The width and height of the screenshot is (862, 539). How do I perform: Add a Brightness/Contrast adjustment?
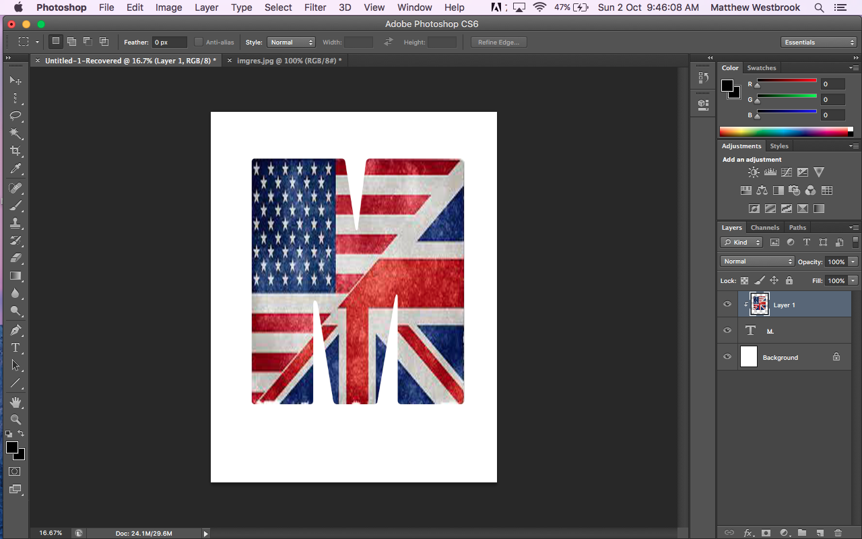[754, 172]
